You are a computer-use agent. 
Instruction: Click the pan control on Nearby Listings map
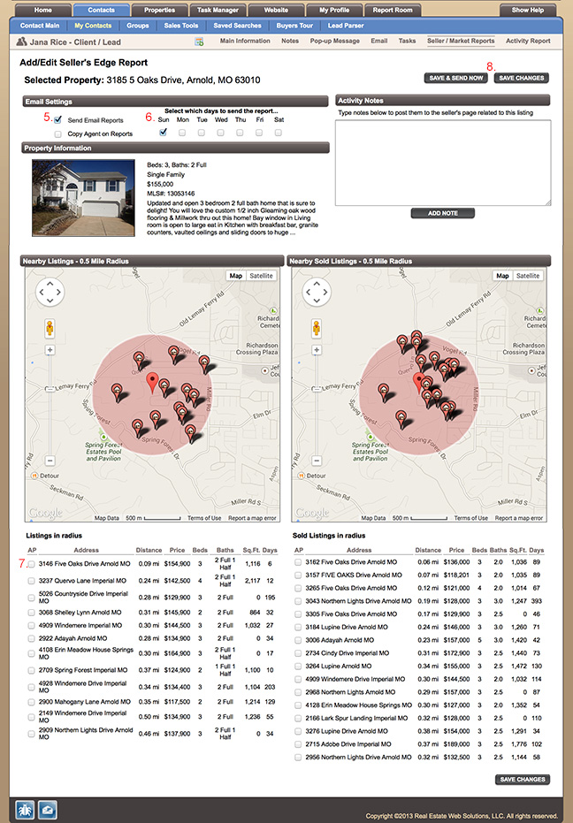pos(50,293)
